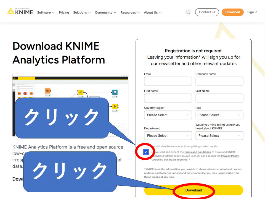Screen dimensions: 265x199
Task: Open the Solutions menu
Action: coord(82,12)
